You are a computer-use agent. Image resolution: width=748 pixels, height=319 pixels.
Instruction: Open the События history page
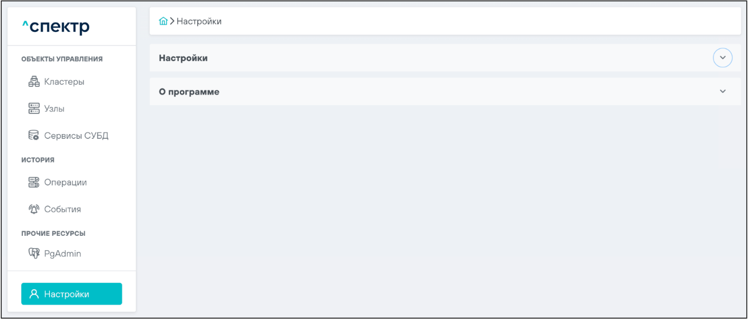coord(63,209)
